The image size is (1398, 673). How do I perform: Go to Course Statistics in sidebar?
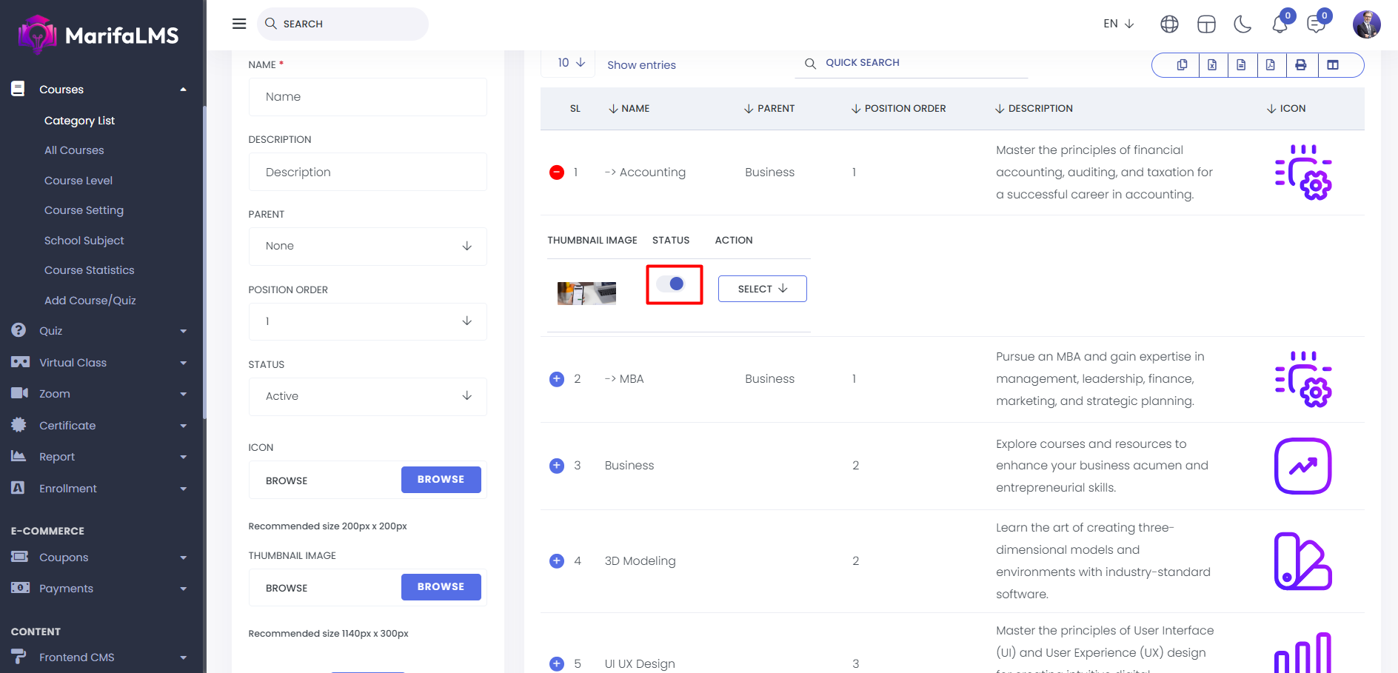[90, 270]
